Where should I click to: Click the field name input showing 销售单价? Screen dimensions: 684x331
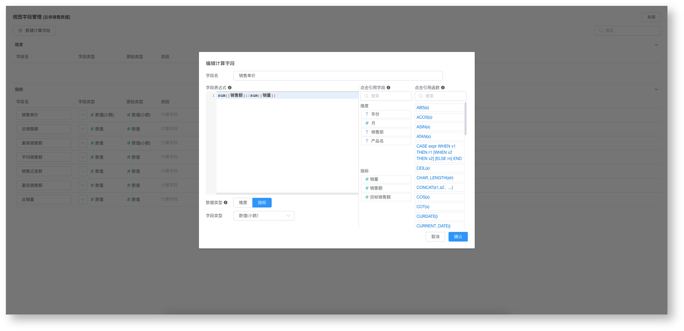[338, 76]
